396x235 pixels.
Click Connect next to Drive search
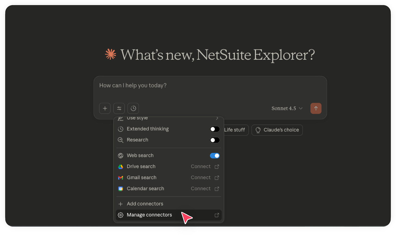tap(201, 167)
